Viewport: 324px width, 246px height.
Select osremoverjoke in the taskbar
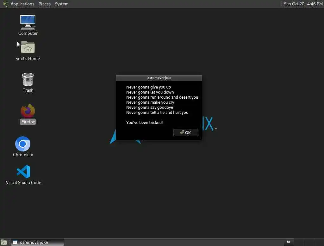click(38, 242)
